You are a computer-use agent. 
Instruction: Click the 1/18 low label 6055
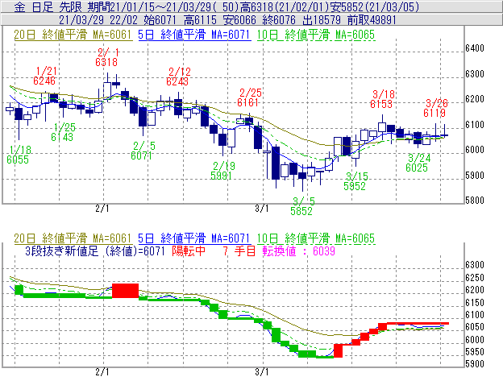[18, 159]
